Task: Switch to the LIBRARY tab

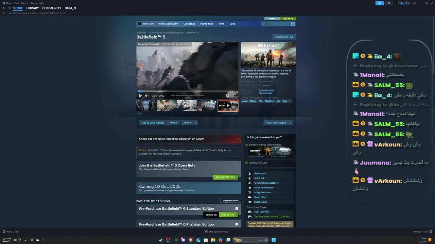Action: click(x=33, y=8)
